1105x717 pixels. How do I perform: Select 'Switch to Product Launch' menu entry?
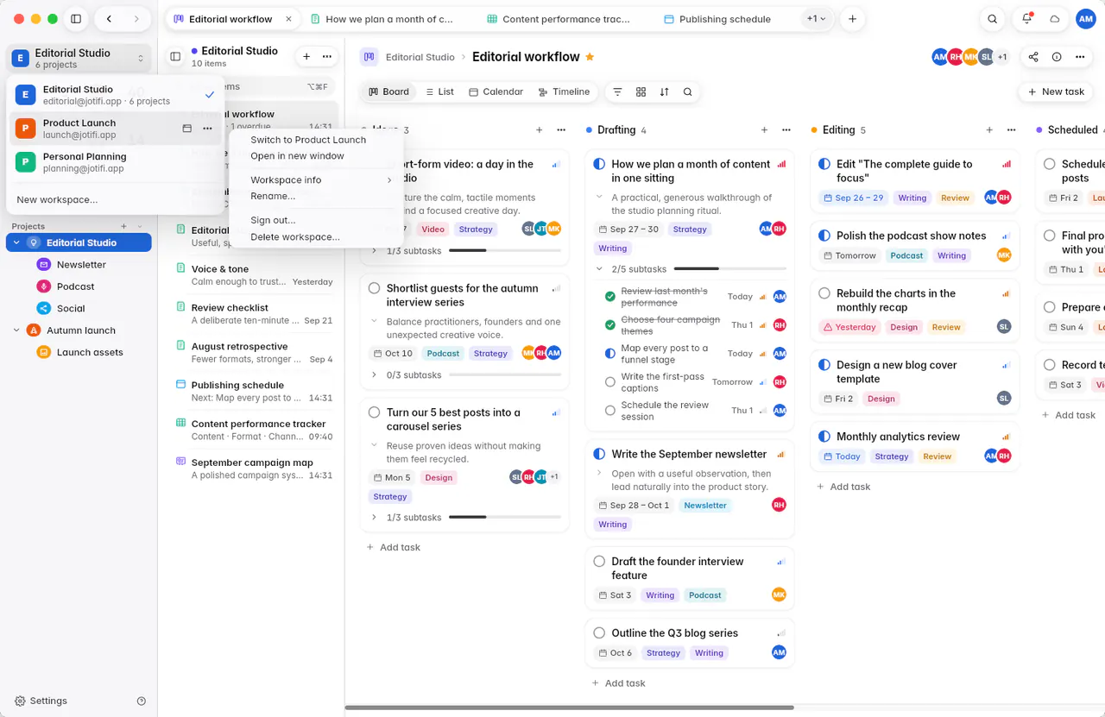(x=308, y=140)
